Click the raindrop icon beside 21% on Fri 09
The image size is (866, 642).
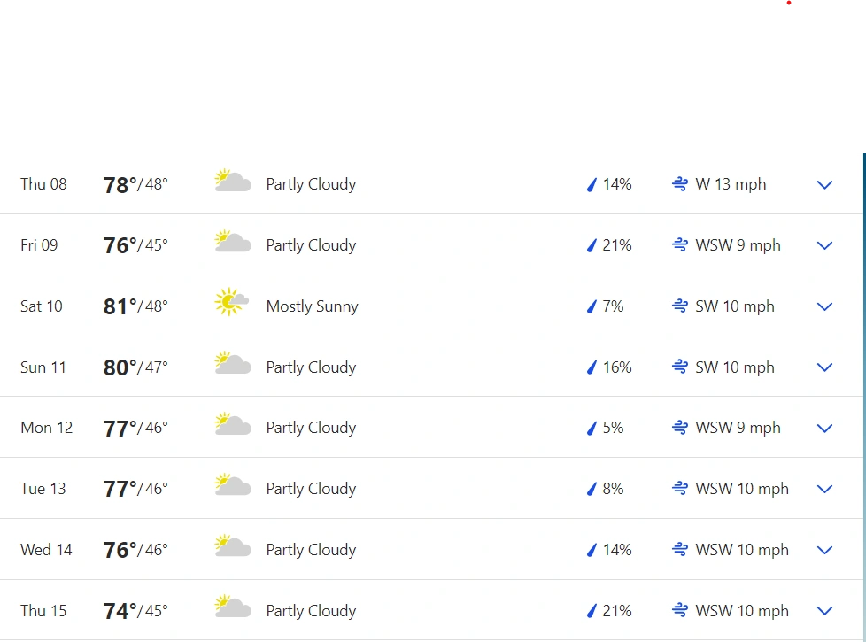click(x=592, y=245)
